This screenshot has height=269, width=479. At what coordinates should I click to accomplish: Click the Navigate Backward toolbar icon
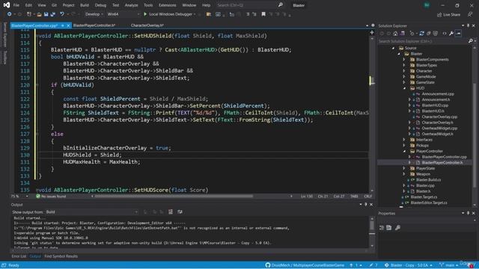point(9,14)
